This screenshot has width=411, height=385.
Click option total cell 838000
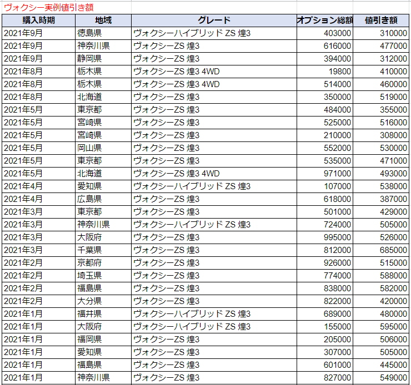coord(325,288)
